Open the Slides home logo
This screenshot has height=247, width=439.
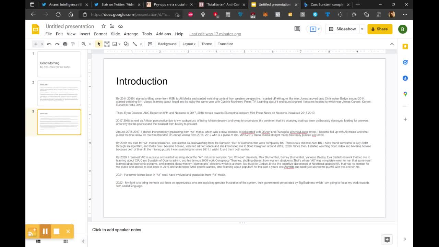[36, 29]
